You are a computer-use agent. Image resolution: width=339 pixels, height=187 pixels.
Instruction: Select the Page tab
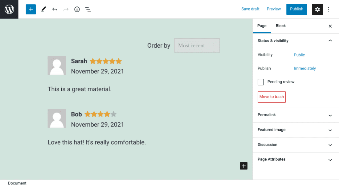coord(262,26)
